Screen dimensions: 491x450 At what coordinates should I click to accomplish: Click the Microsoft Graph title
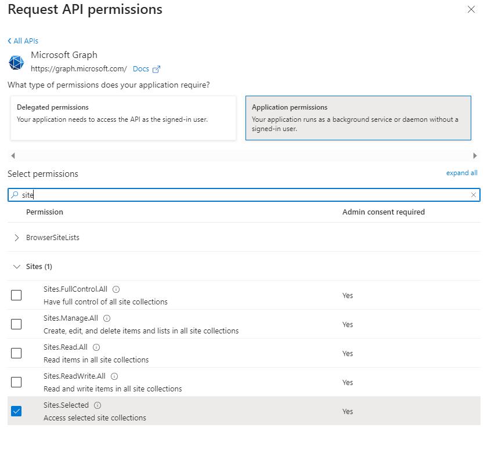(64, 55)
